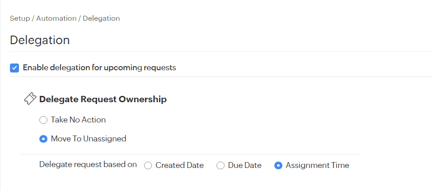Image resolution: width=432 pixels, height=190 pixels.
Task: Select the Take No Action radio button
Action: click(43, 120)
